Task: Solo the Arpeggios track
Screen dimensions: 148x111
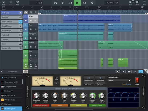Action: pos(36,38)
